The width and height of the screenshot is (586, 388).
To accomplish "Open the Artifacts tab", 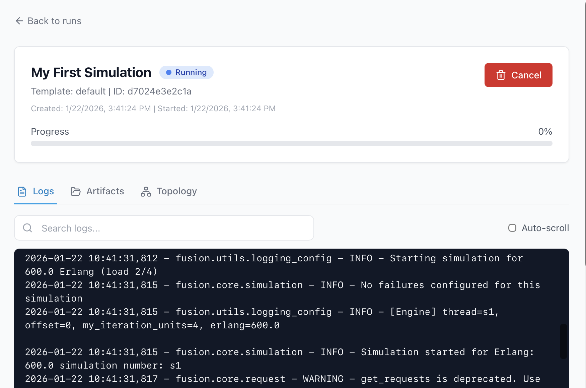I will tap(105, 191).
